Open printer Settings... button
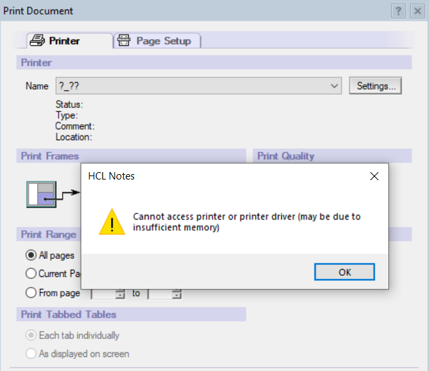Viewport: 429px width, 371px height. (376, 86)
